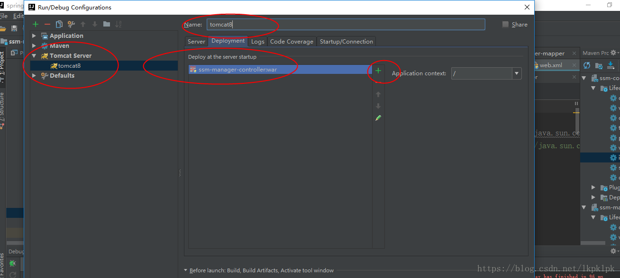
Task: Close the Run/Debug Configurations dialog
Action: [527, 7]
